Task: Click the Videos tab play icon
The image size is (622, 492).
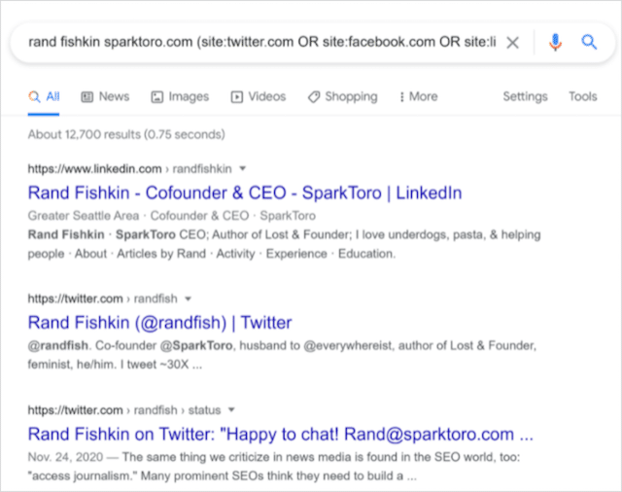Action: tap(236, 97)
